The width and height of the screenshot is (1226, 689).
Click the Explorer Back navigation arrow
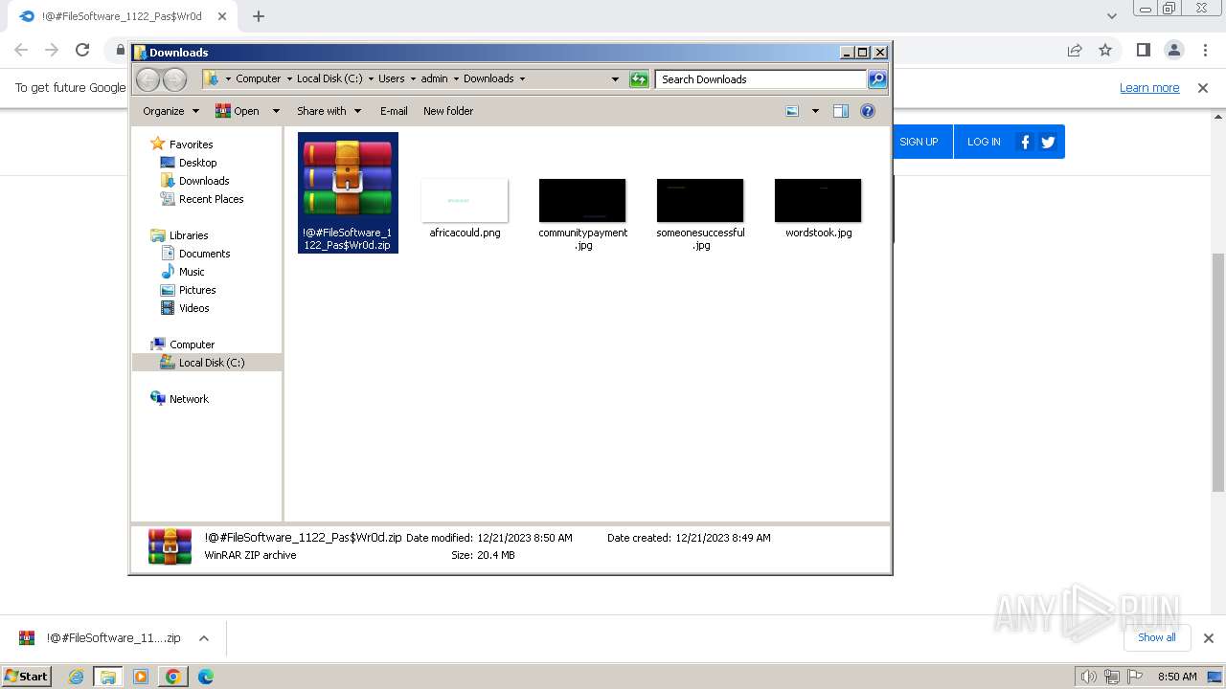tap(148, 79)
